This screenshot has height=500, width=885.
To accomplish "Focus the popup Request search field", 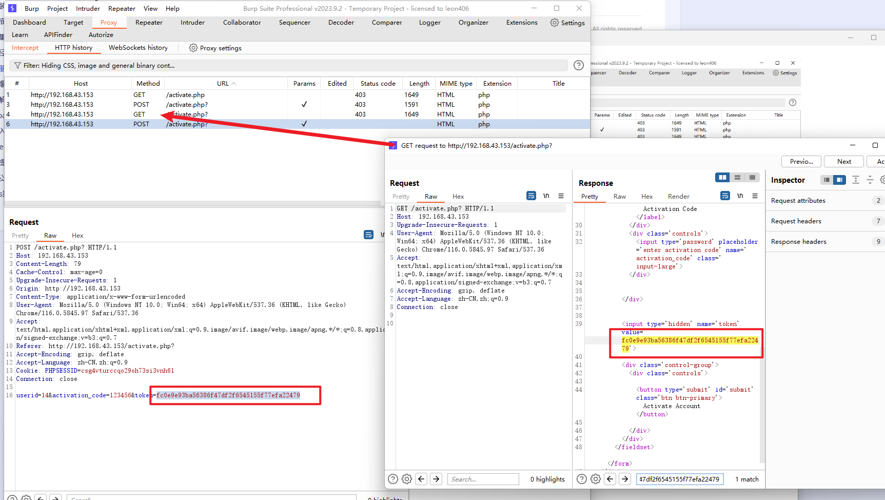I will (x=483, y=479).
